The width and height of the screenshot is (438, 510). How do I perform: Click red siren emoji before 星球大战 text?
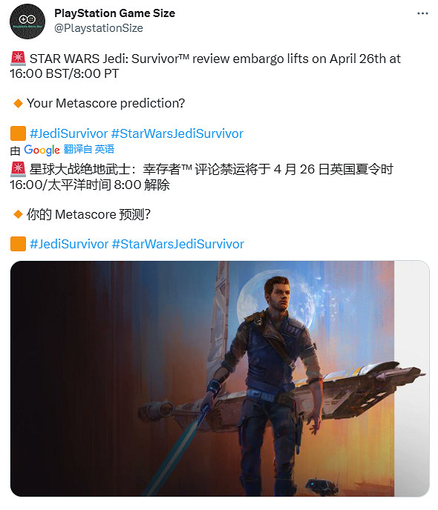click(18, 169)
